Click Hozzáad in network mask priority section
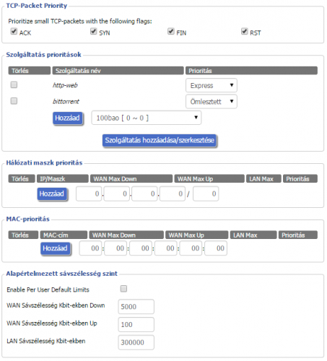327x361 pixels. pyautogui.click(x=52, y=194)
